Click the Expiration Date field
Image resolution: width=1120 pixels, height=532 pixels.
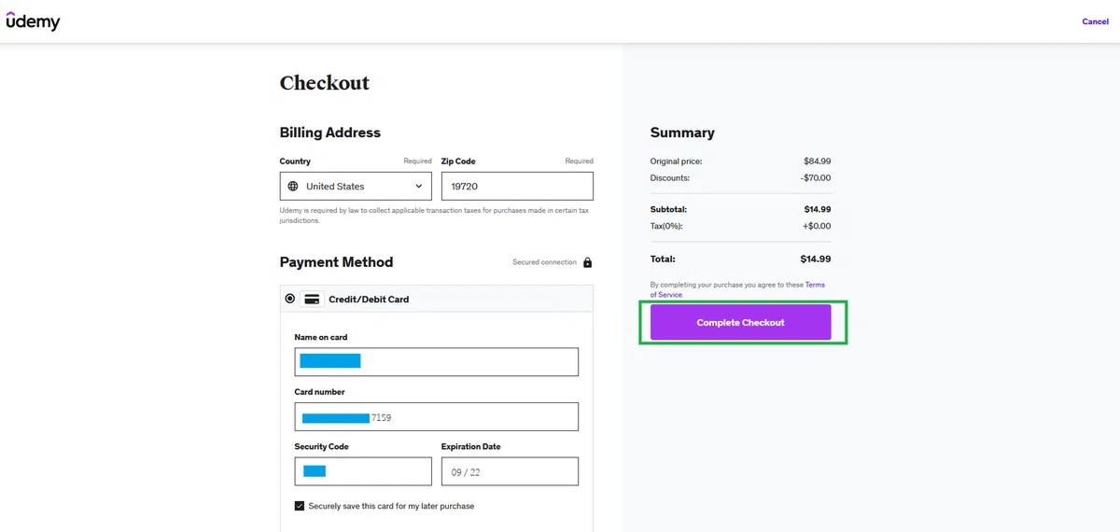point(510,471)
